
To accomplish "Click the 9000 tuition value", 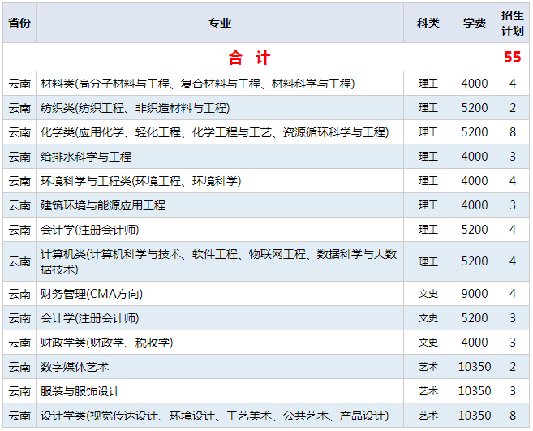I will tap(475, 294).
